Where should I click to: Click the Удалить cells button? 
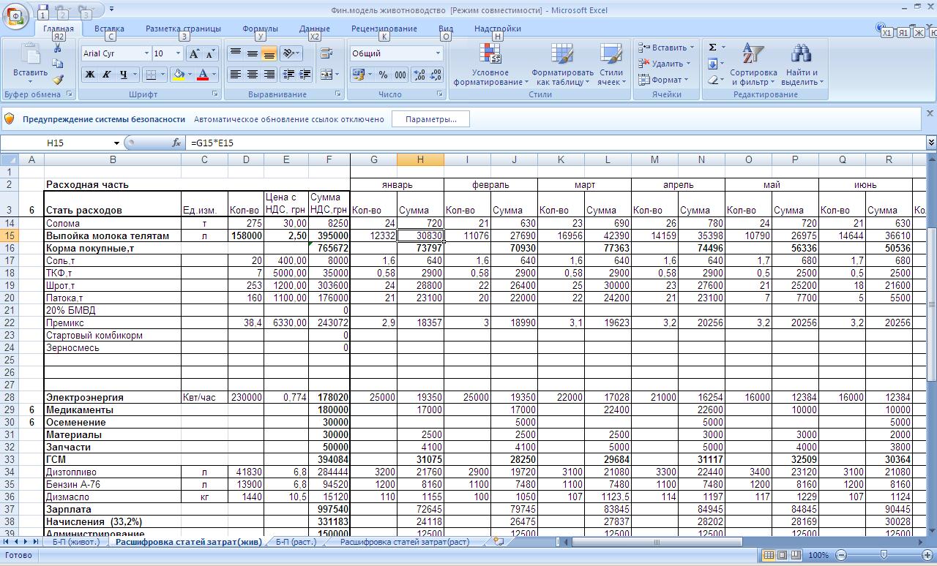665,64
